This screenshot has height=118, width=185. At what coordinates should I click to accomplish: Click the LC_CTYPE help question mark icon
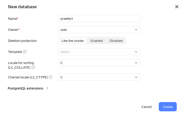pos(50,77)
